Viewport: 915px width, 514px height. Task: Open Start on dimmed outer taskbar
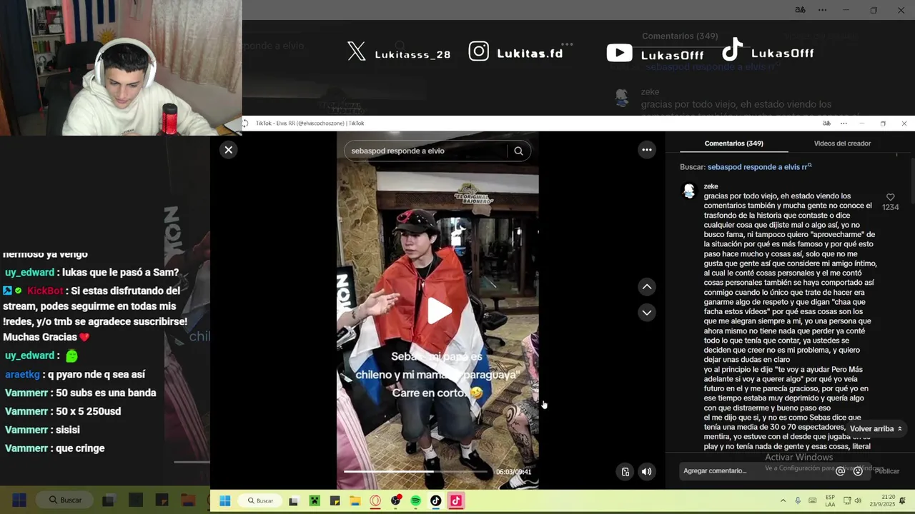(x=19, y=500)
